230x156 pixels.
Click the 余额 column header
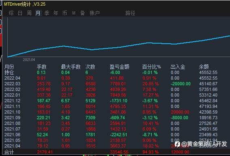coord(204,67)
